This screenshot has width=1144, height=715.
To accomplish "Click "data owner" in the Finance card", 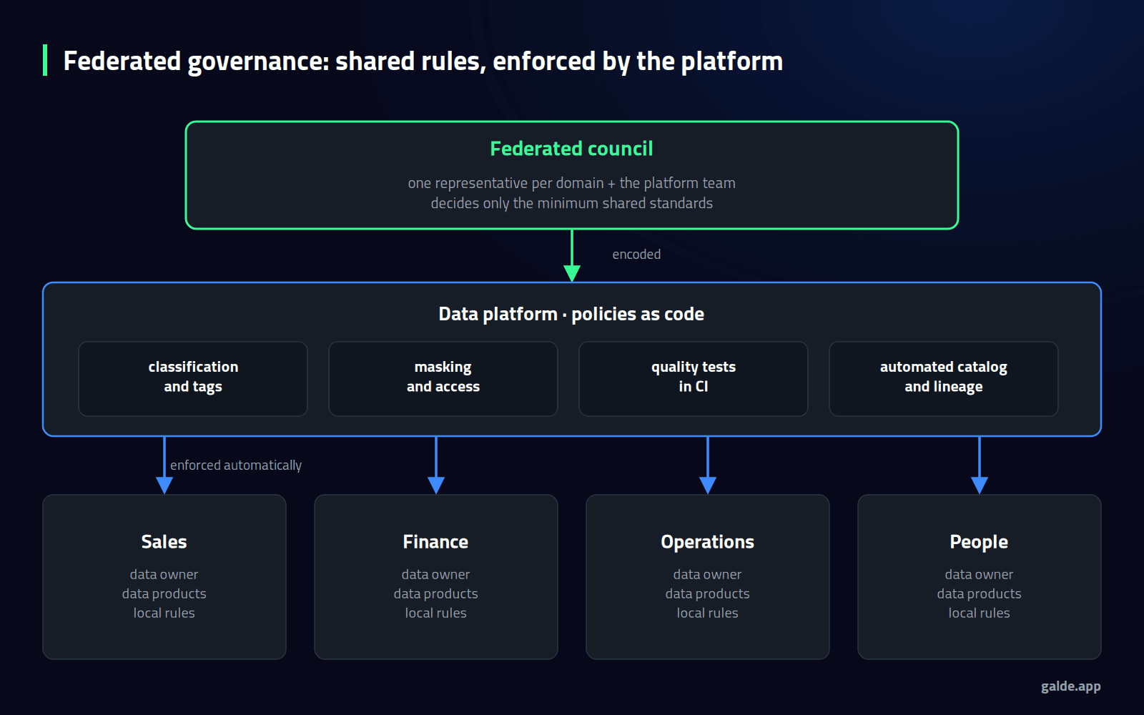I will point(435,574).
